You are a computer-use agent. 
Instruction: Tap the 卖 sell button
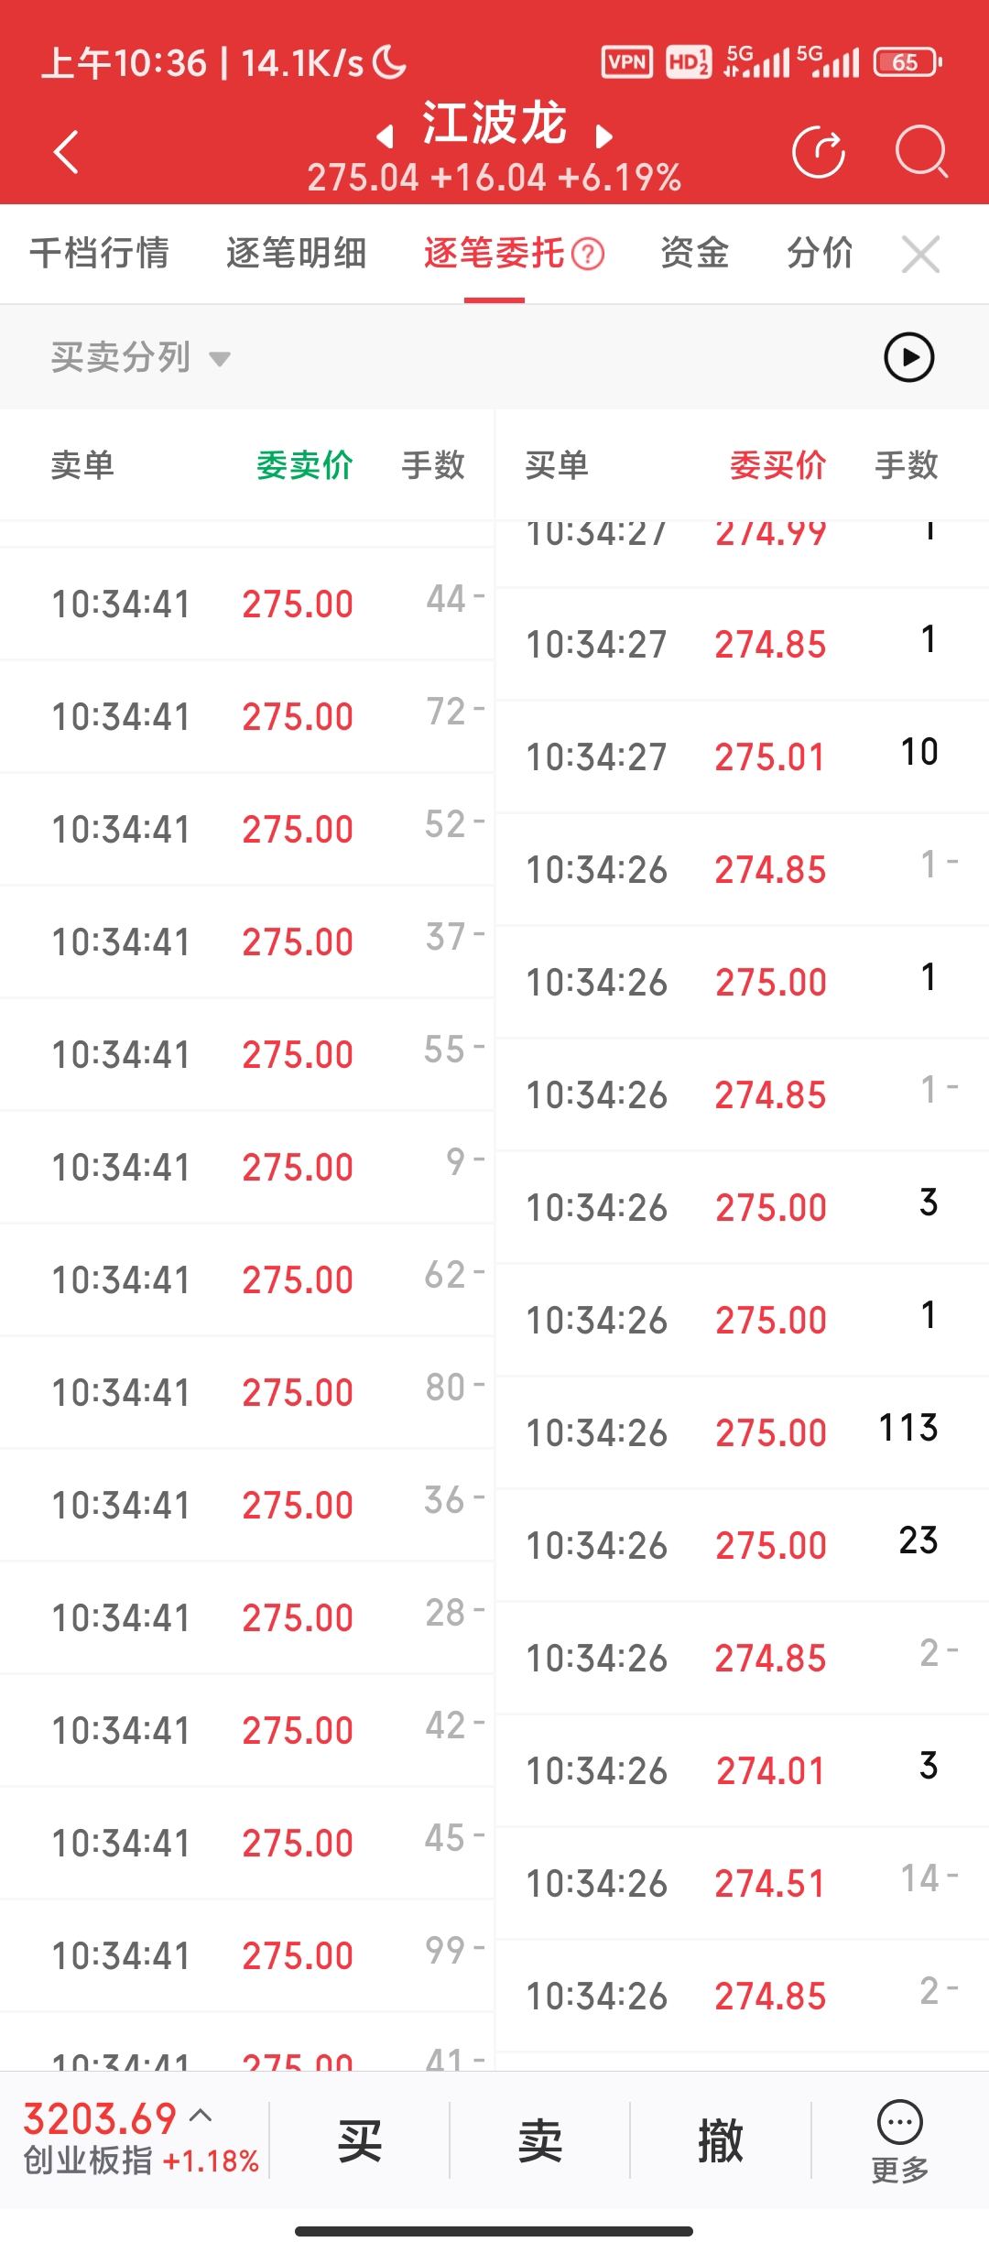[539, 2141]
